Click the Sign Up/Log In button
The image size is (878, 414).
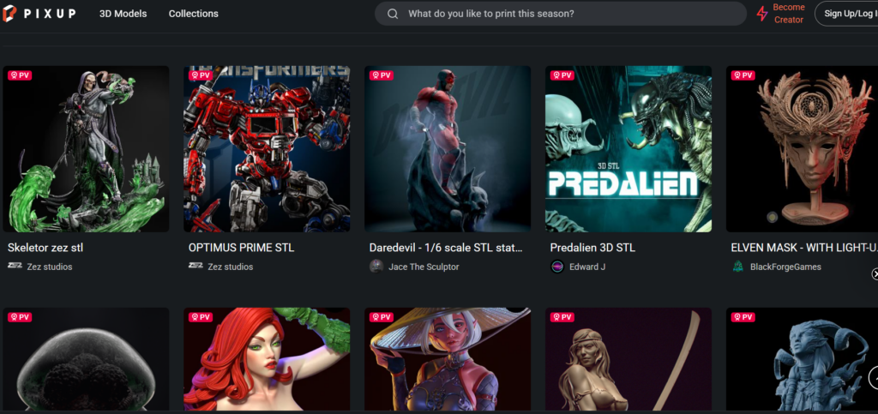coord(846,14)
